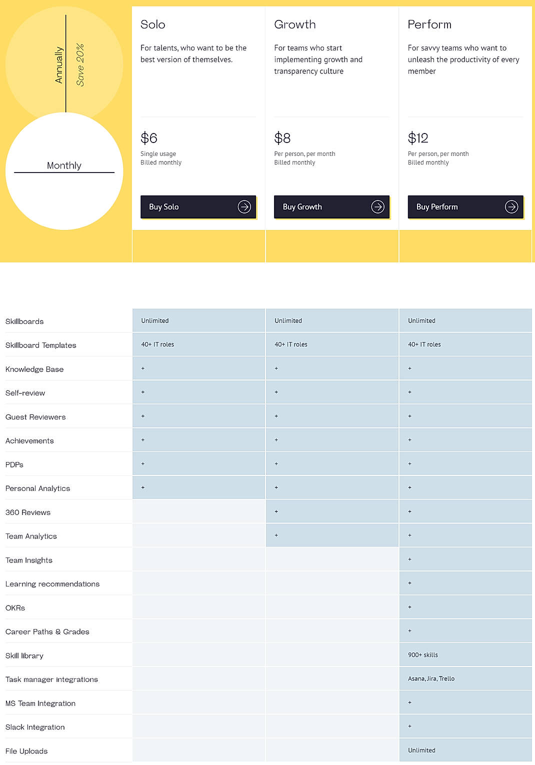Click the Perform plan heading
Viewport: 535px width, 765px height.
(429, 24)
